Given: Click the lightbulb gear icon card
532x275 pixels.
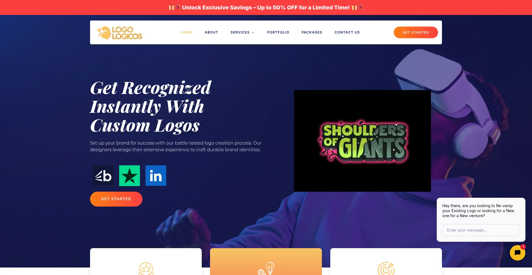Looking at the screenshot, I should (x=266, y=262).
